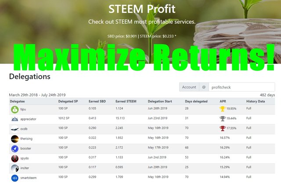Click the STEEM Profit page title

142,9
